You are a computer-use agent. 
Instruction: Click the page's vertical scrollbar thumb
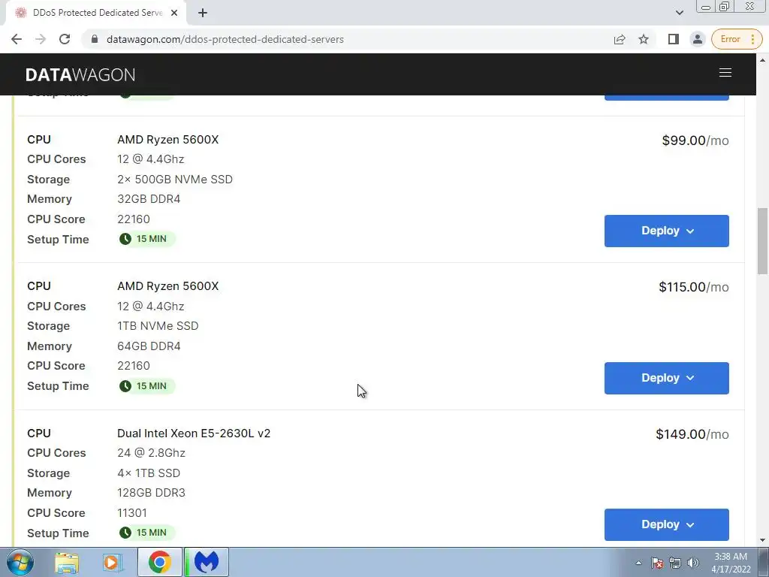pyautogui.click(x=762, y=241)
